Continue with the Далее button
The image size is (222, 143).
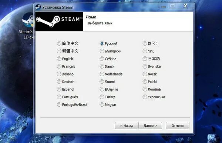(x=150, y=126)
